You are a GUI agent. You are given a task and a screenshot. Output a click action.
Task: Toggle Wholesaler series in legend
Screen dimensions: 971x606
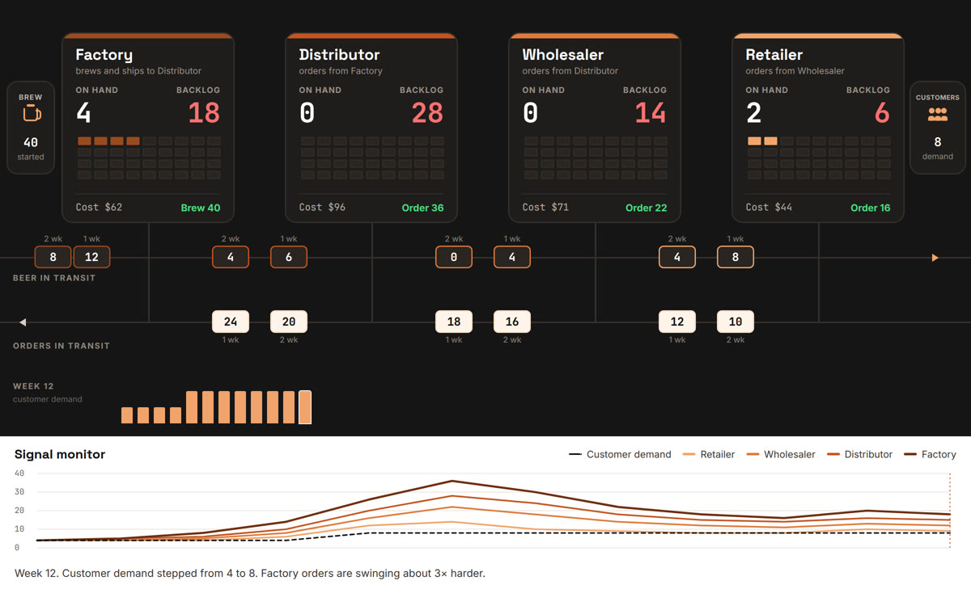pos(781,454)
